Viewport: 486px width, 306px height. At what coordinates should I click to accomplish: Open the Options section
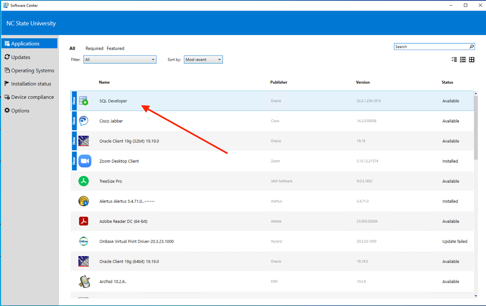coord(20,111)
